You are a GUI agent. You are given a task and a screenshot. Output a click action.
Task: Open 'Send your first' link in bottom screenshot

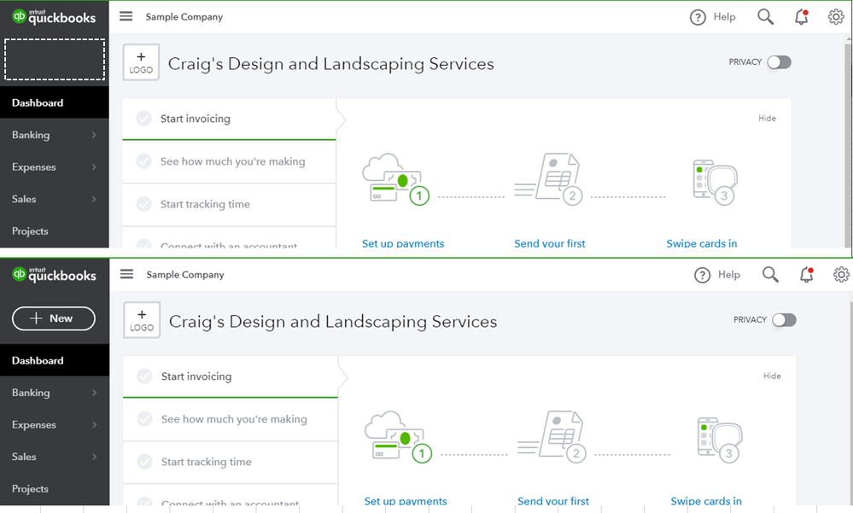553,501
